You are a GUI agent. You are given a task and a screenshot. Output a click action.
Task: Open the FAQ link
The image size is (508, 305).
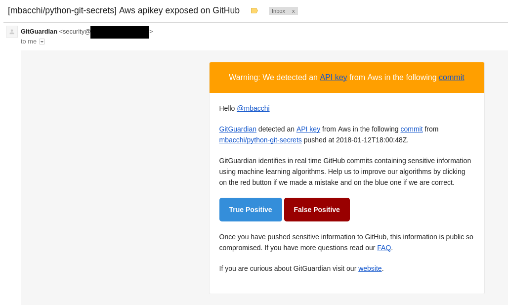(x=384, y=248)
